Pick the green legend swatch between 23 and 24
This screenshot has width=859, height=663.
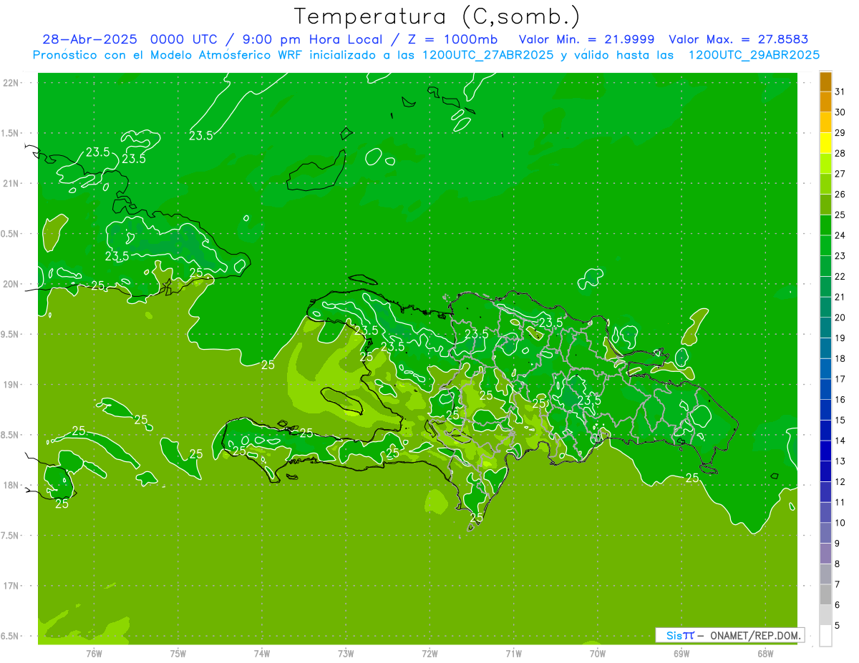point(825,245)
